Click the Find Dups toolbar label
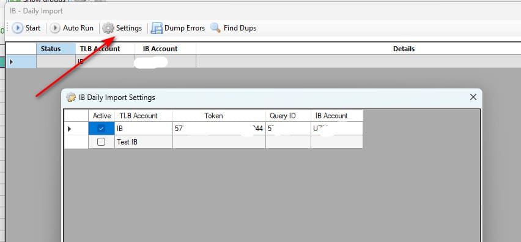521x242 pixels. point(240,28)
